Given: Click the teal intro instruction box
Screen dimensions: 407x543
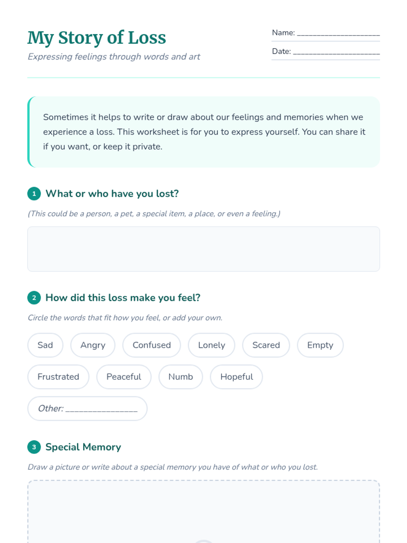Looking at the screenshot, I should click(x=203, y=132).
